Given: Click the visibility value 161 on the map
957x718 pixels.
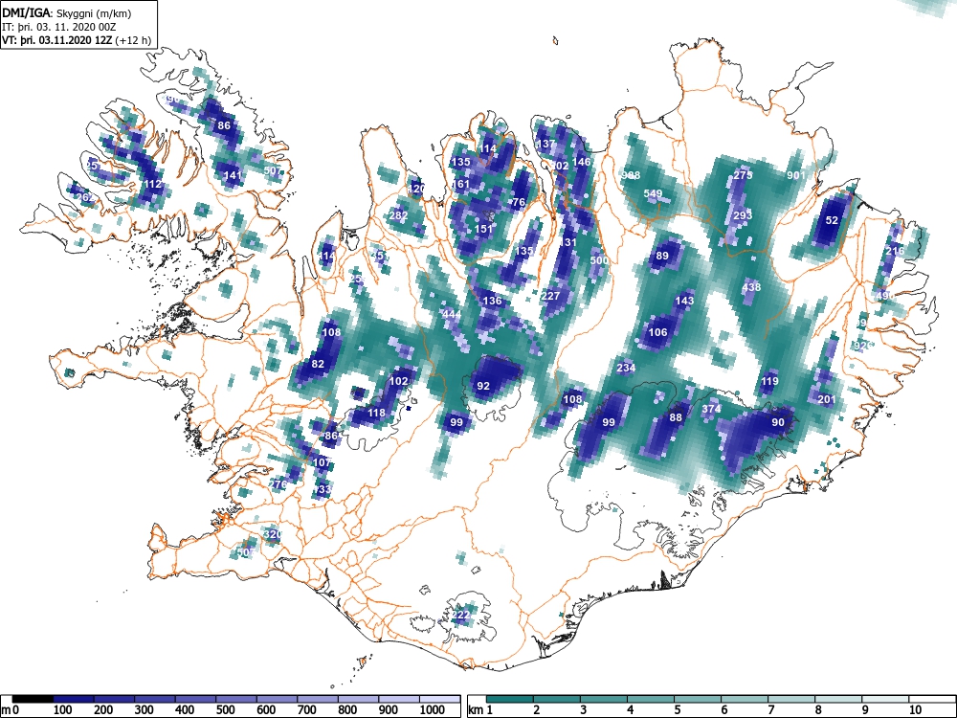Looking at the screenshot, I should point(461,184).
